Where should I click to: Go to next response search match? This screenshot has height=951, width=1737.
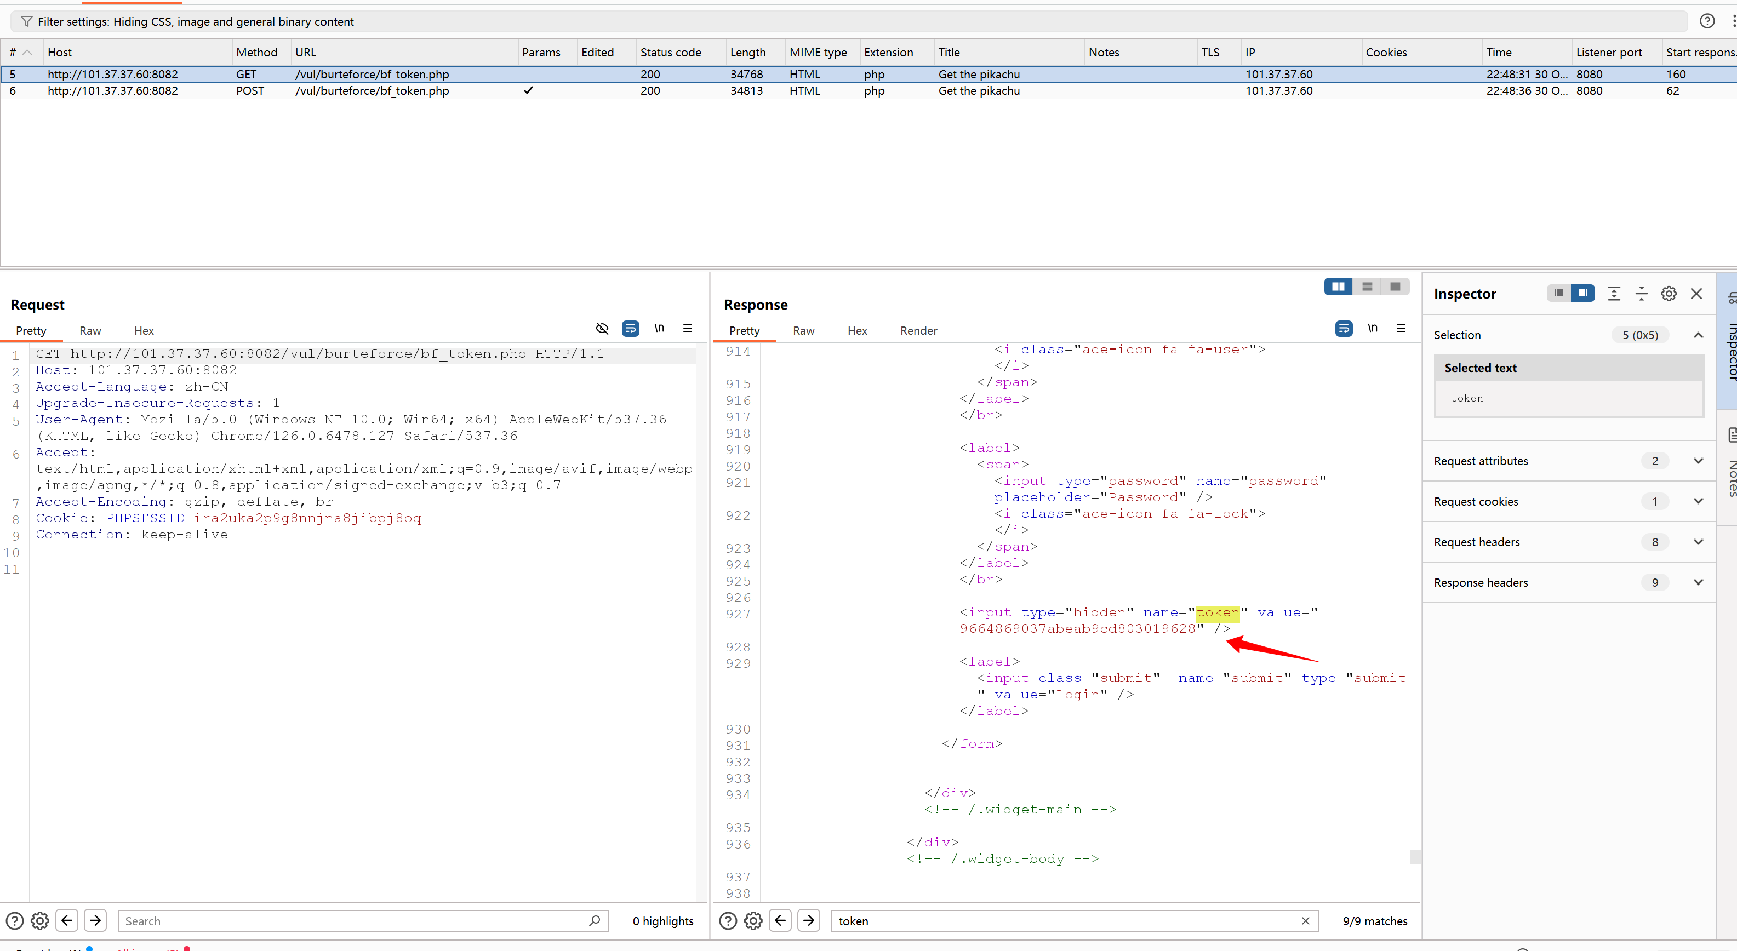(x=808, y=920)
